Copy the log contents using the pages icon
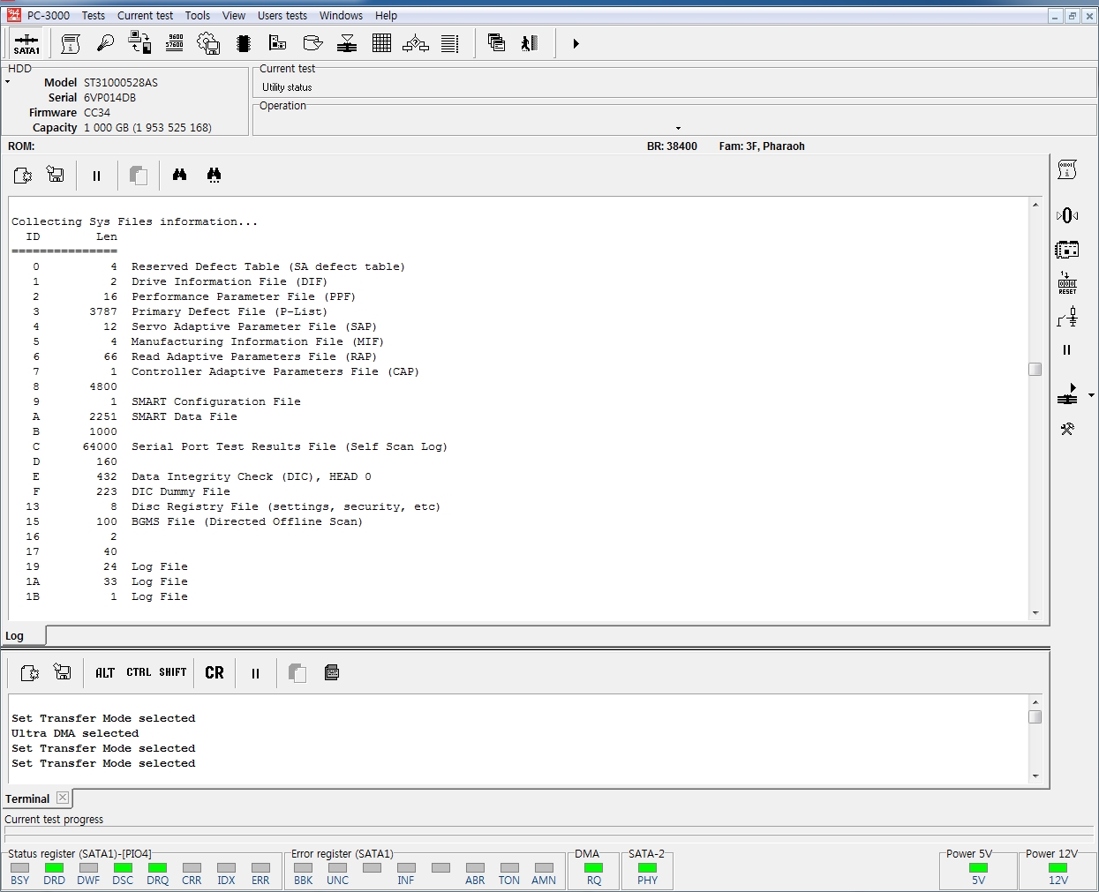1099x892 pixels. click(139, 176)
